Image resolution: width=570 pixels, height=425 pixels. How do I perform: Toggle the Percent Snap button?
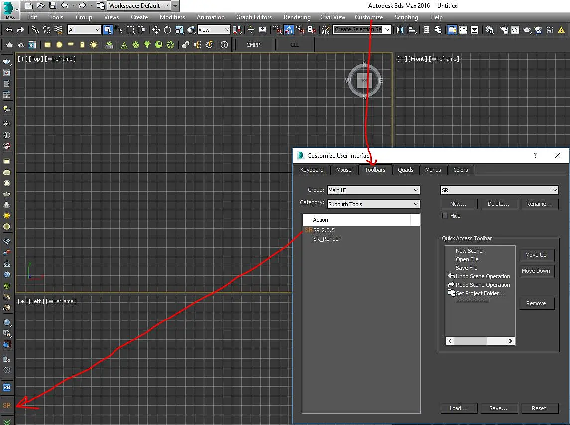pos(300,30)
